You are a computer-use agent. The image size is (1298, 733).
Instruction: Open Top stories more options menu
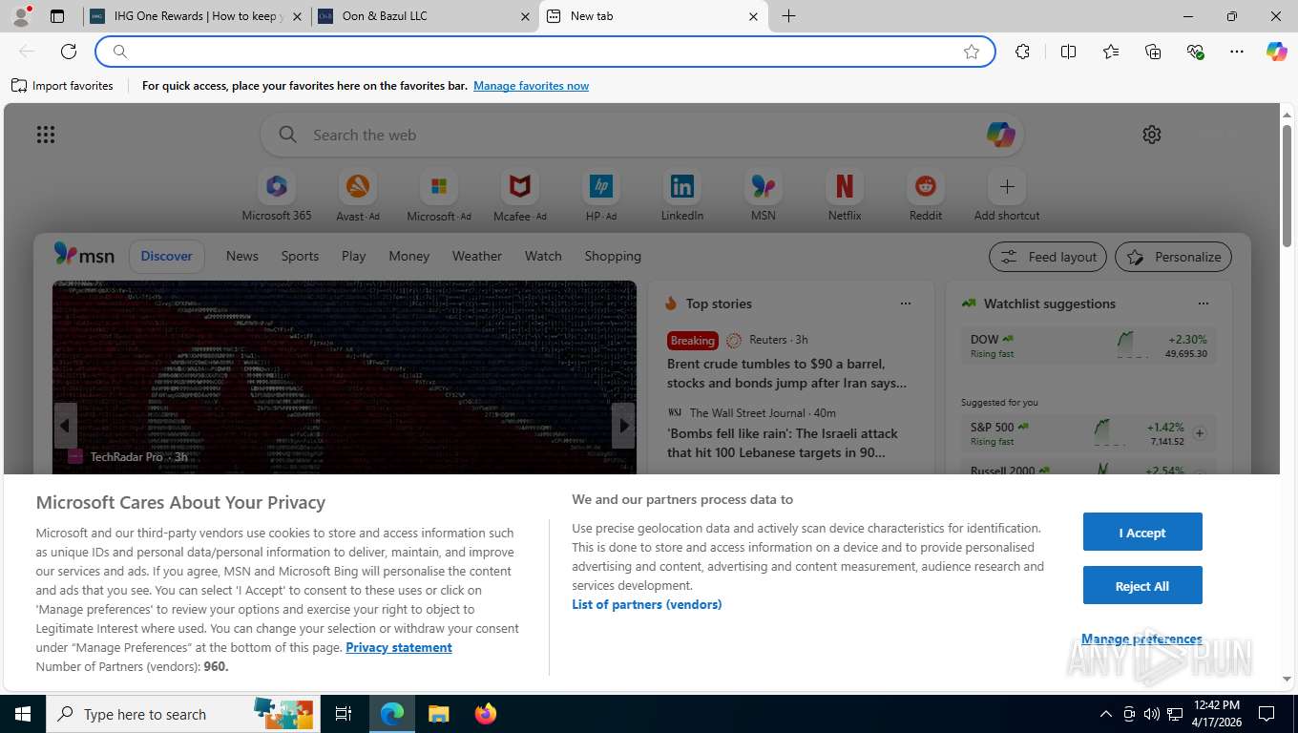tap(906, 304)
